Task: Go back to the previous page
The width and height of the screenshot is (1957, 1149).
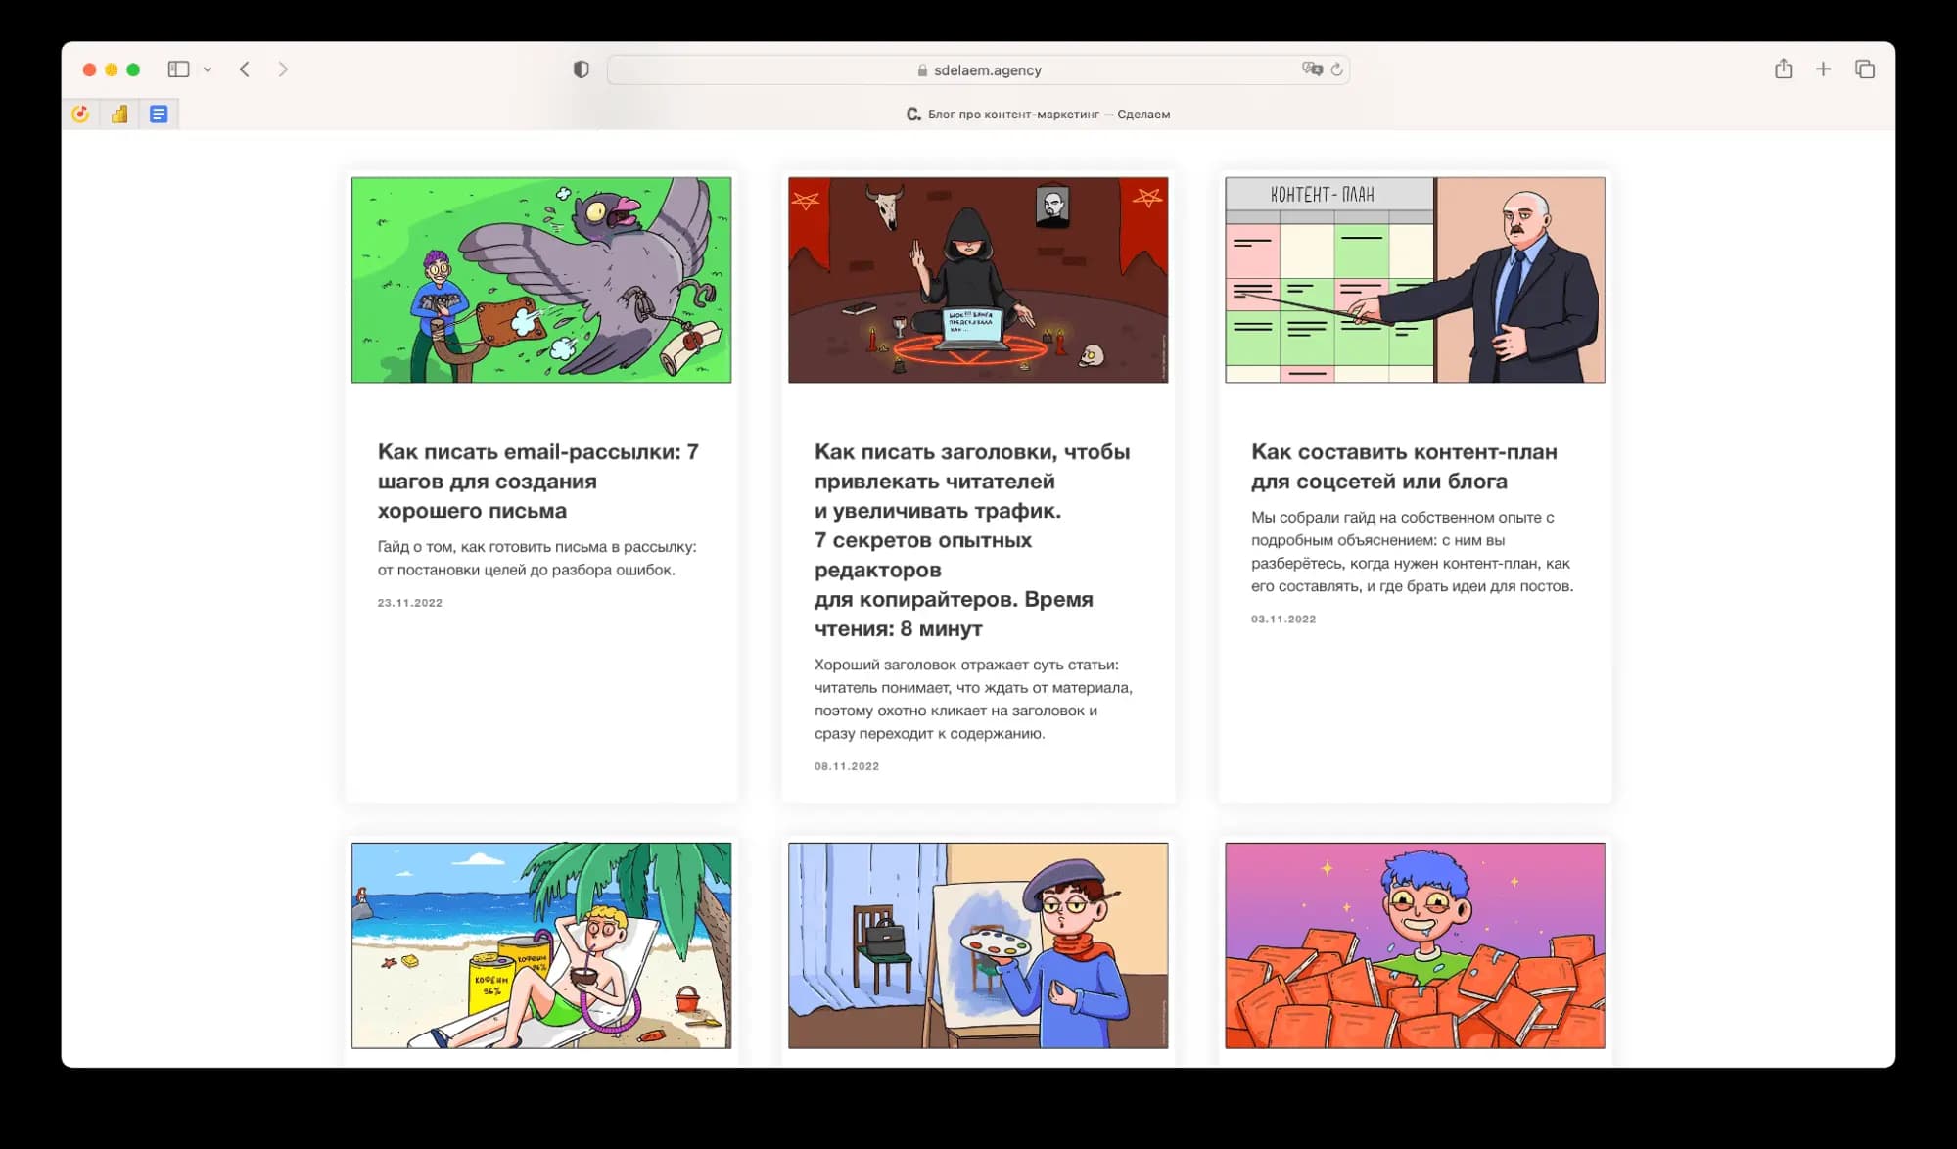Action: tap(245, 69)
